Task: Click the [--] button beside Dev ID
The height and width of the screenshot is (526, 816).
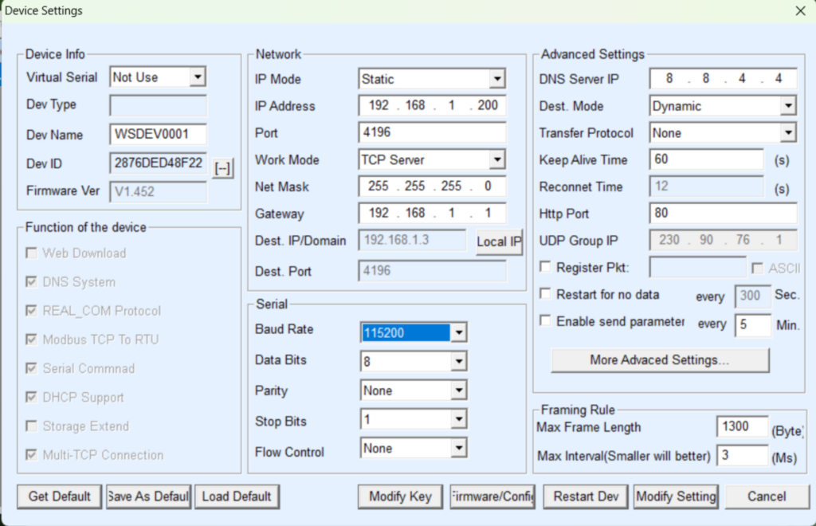Action: coord(223,168)
